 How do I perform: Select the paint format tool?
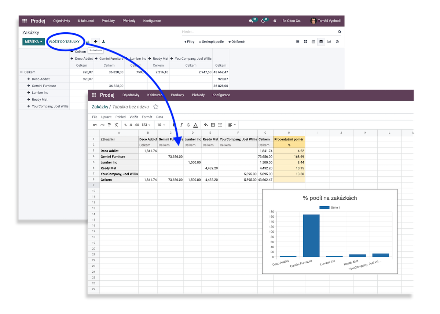[109, 125]
